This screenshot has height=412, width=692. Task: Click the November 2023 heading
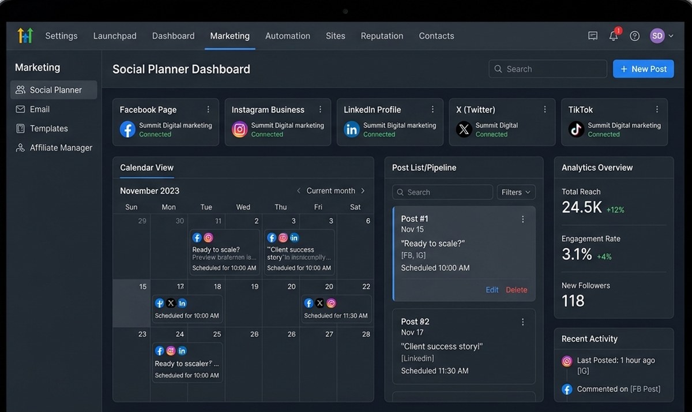pos(149,191)
